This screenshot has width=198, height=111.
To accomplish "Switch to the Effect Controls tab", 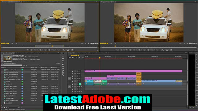I will coord(27,2).
